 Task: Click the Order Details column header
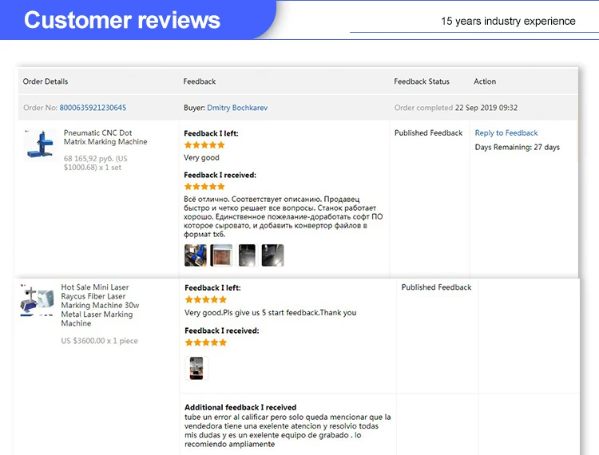pyautogui.click(x=46, y=81)
